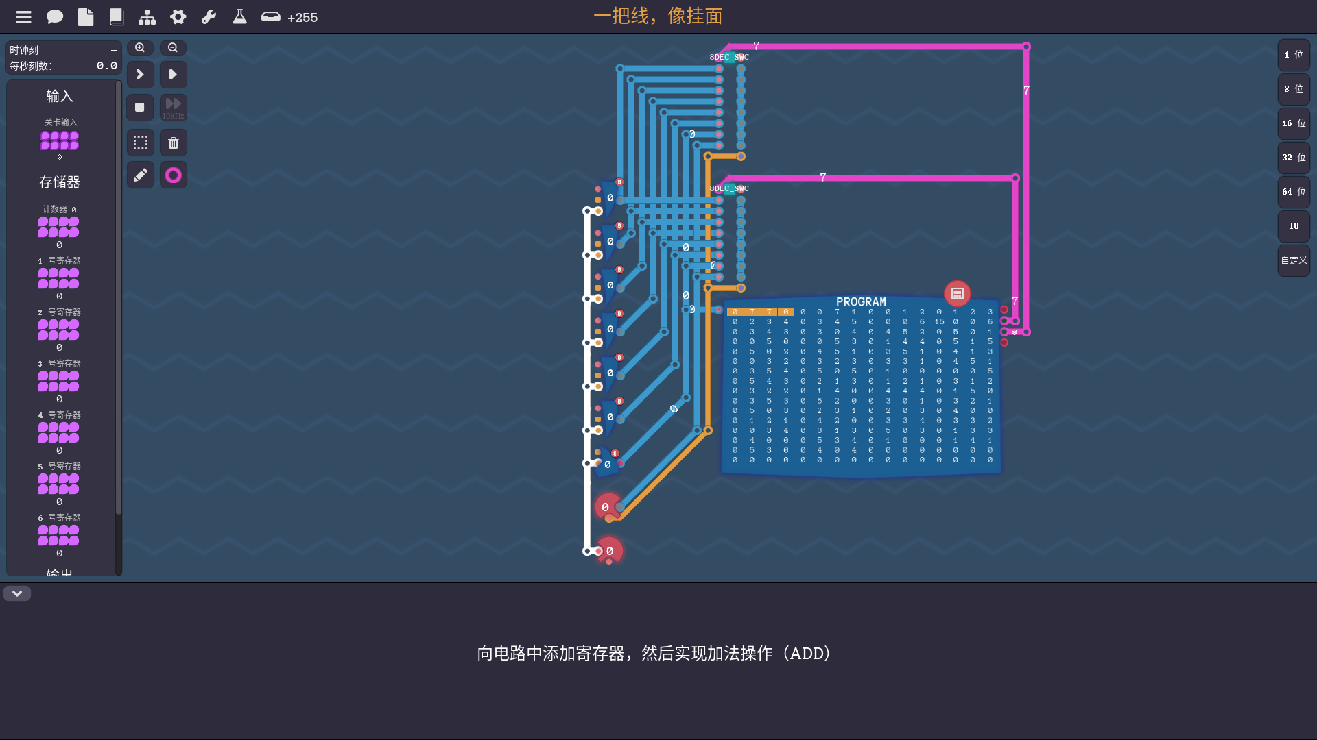Open the PROGRAM component edit button

point(957,294)
